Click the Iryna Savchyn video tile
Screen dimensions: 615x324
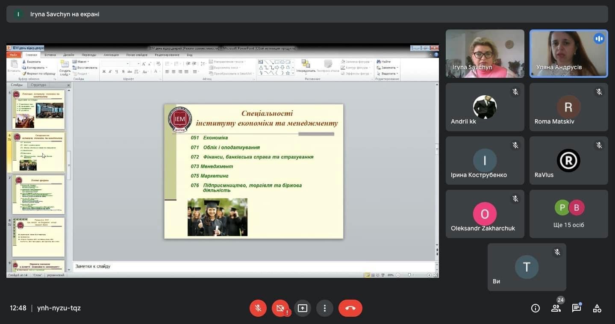coord(485,53)
